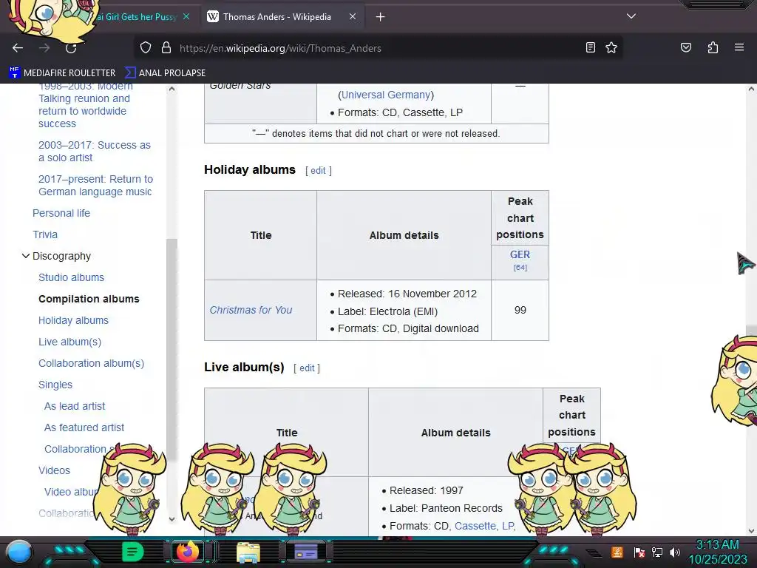757x568 pixels.
Task: Open the orange tray icon
Action: 617,552
